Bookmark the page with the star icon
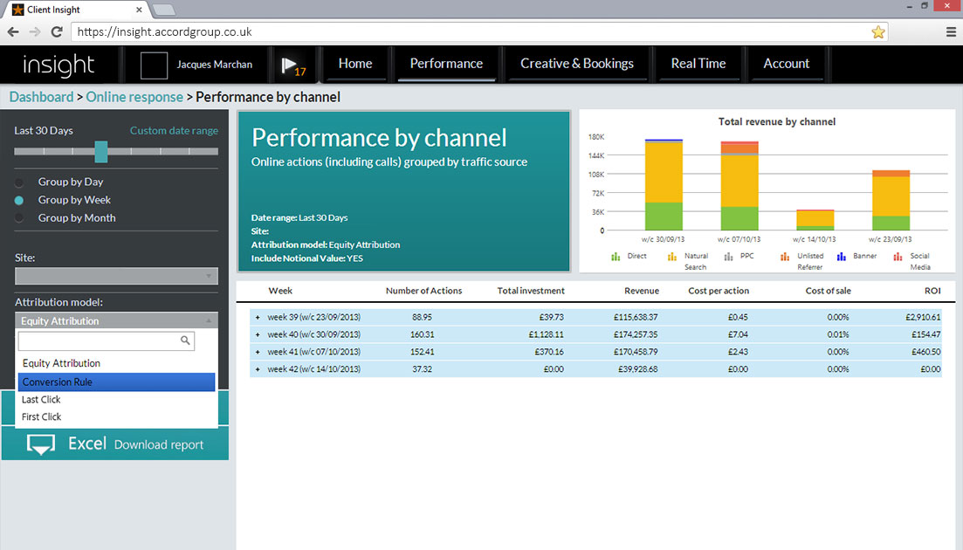 (878, 32)
